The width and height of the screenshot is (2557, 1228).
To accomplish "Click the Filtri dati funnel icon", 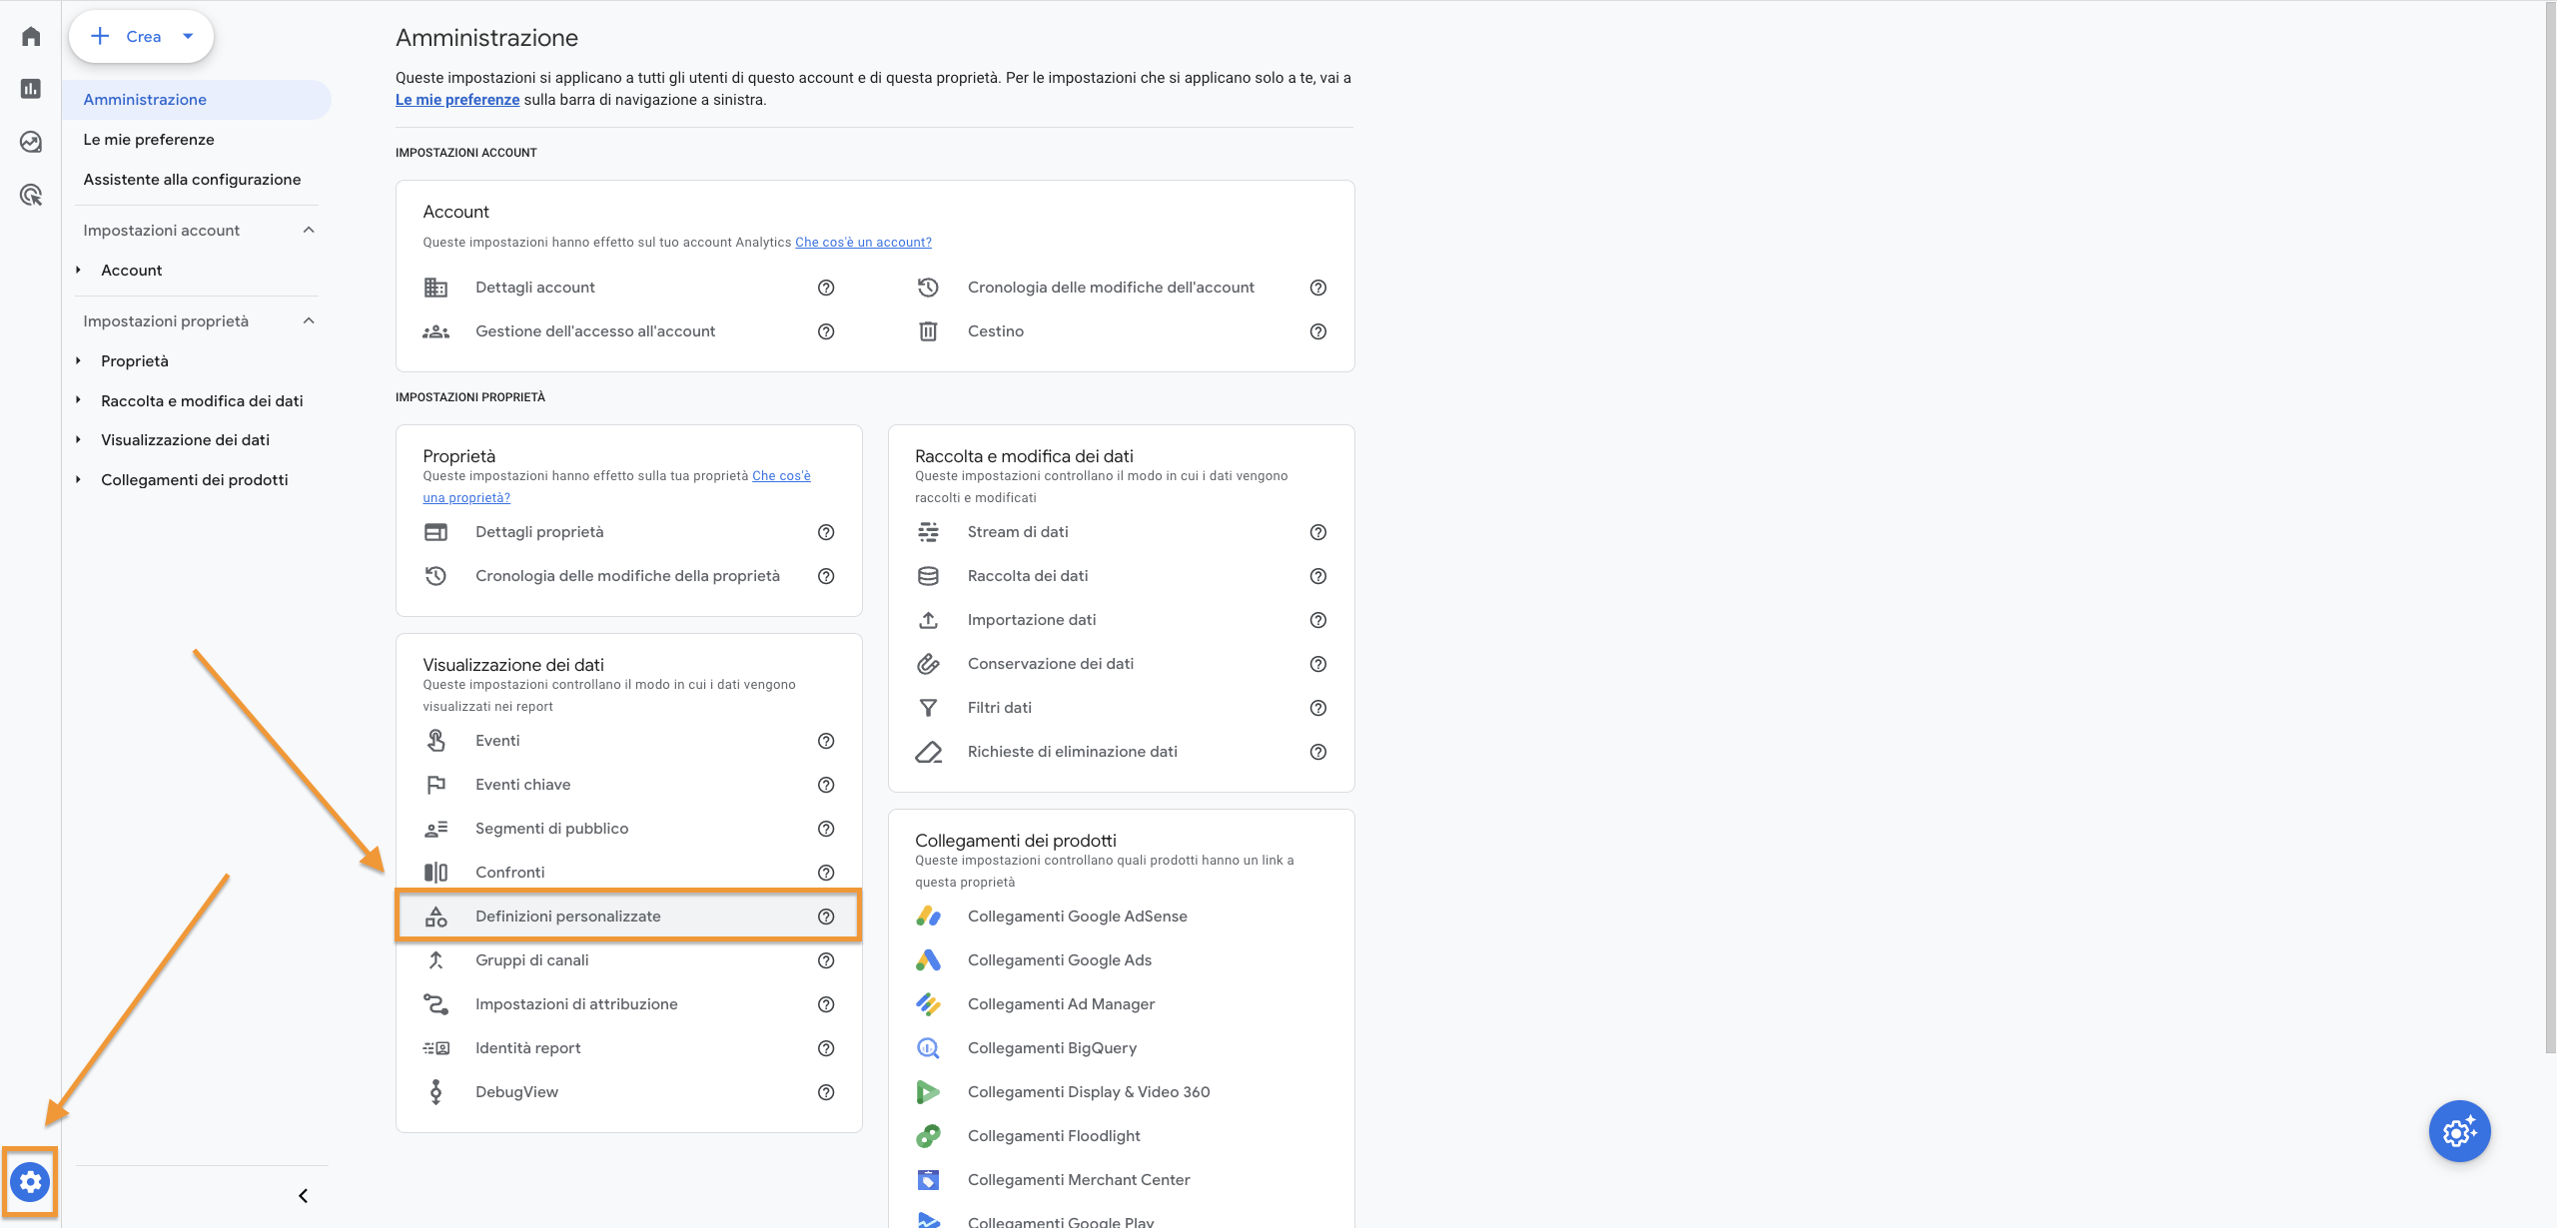I will click(x=928, y=708).
